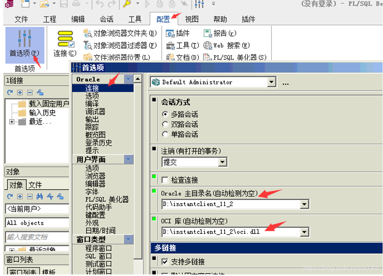
Task: Collapse the 窗口类型 section
Action: point(128,239)
